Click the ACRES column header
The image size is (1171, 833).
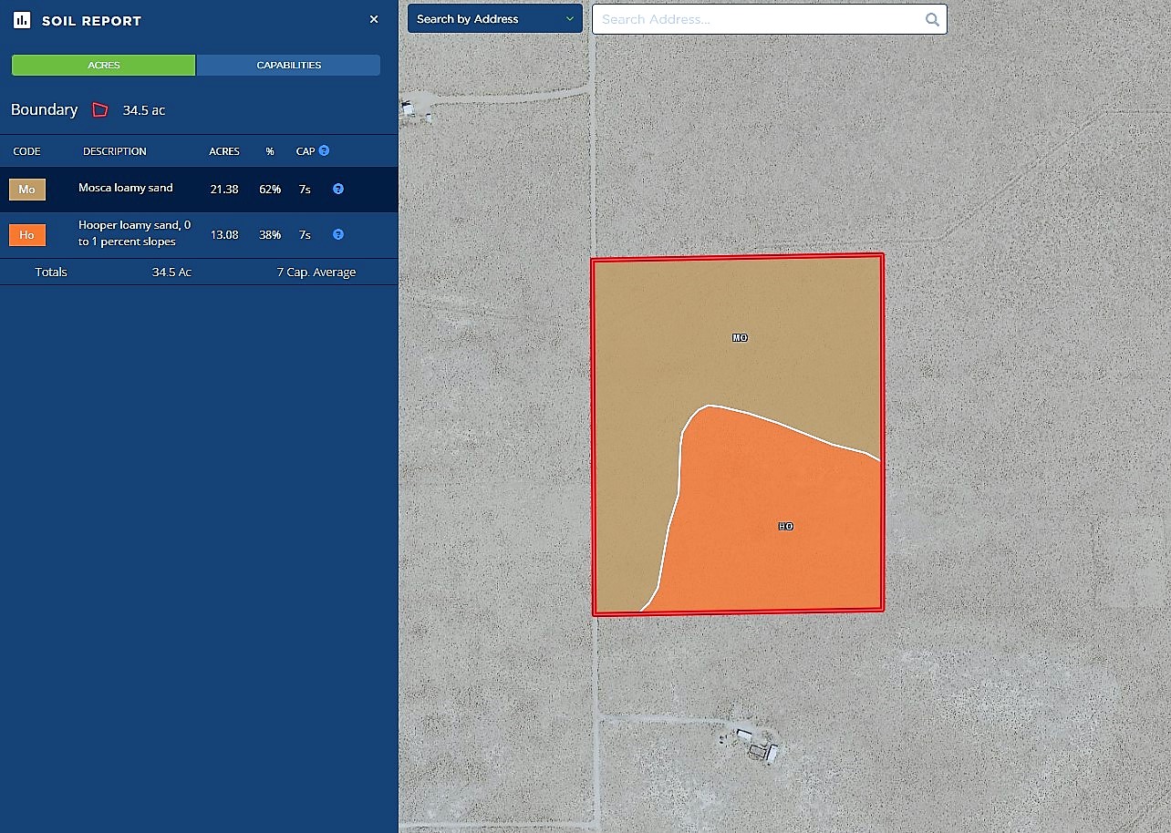[224, 151]
